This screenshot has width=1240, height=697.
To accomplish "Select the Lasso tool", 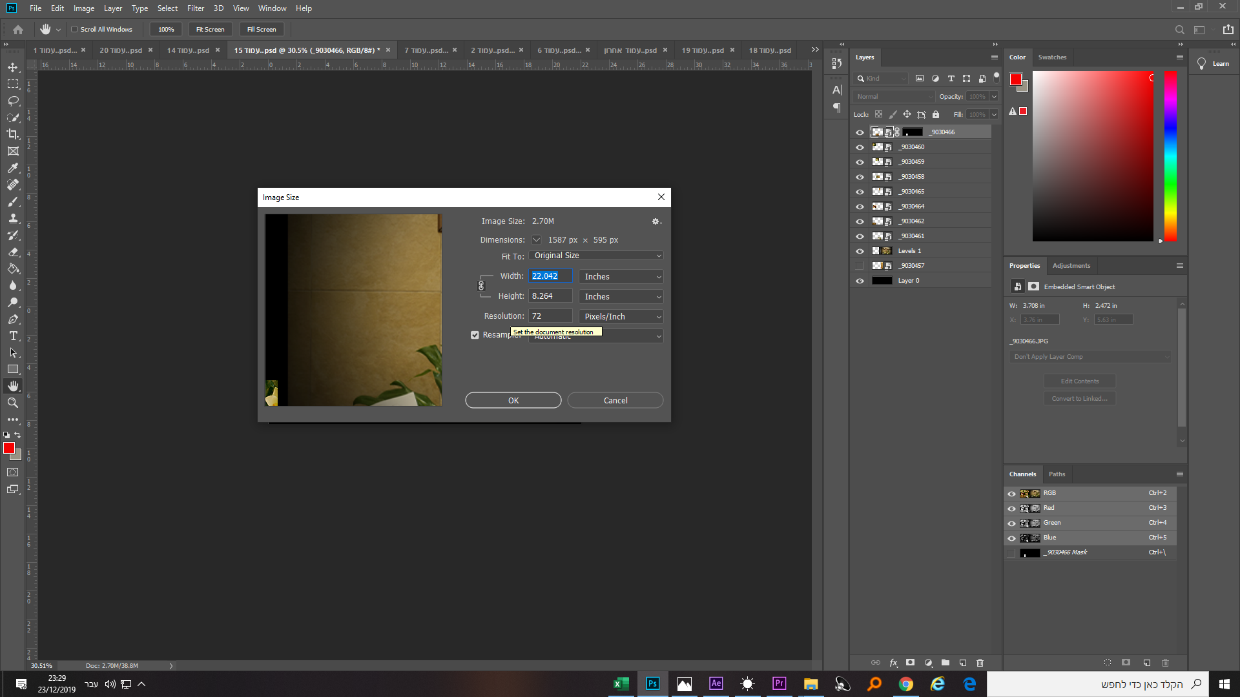I will click(13, 101).
